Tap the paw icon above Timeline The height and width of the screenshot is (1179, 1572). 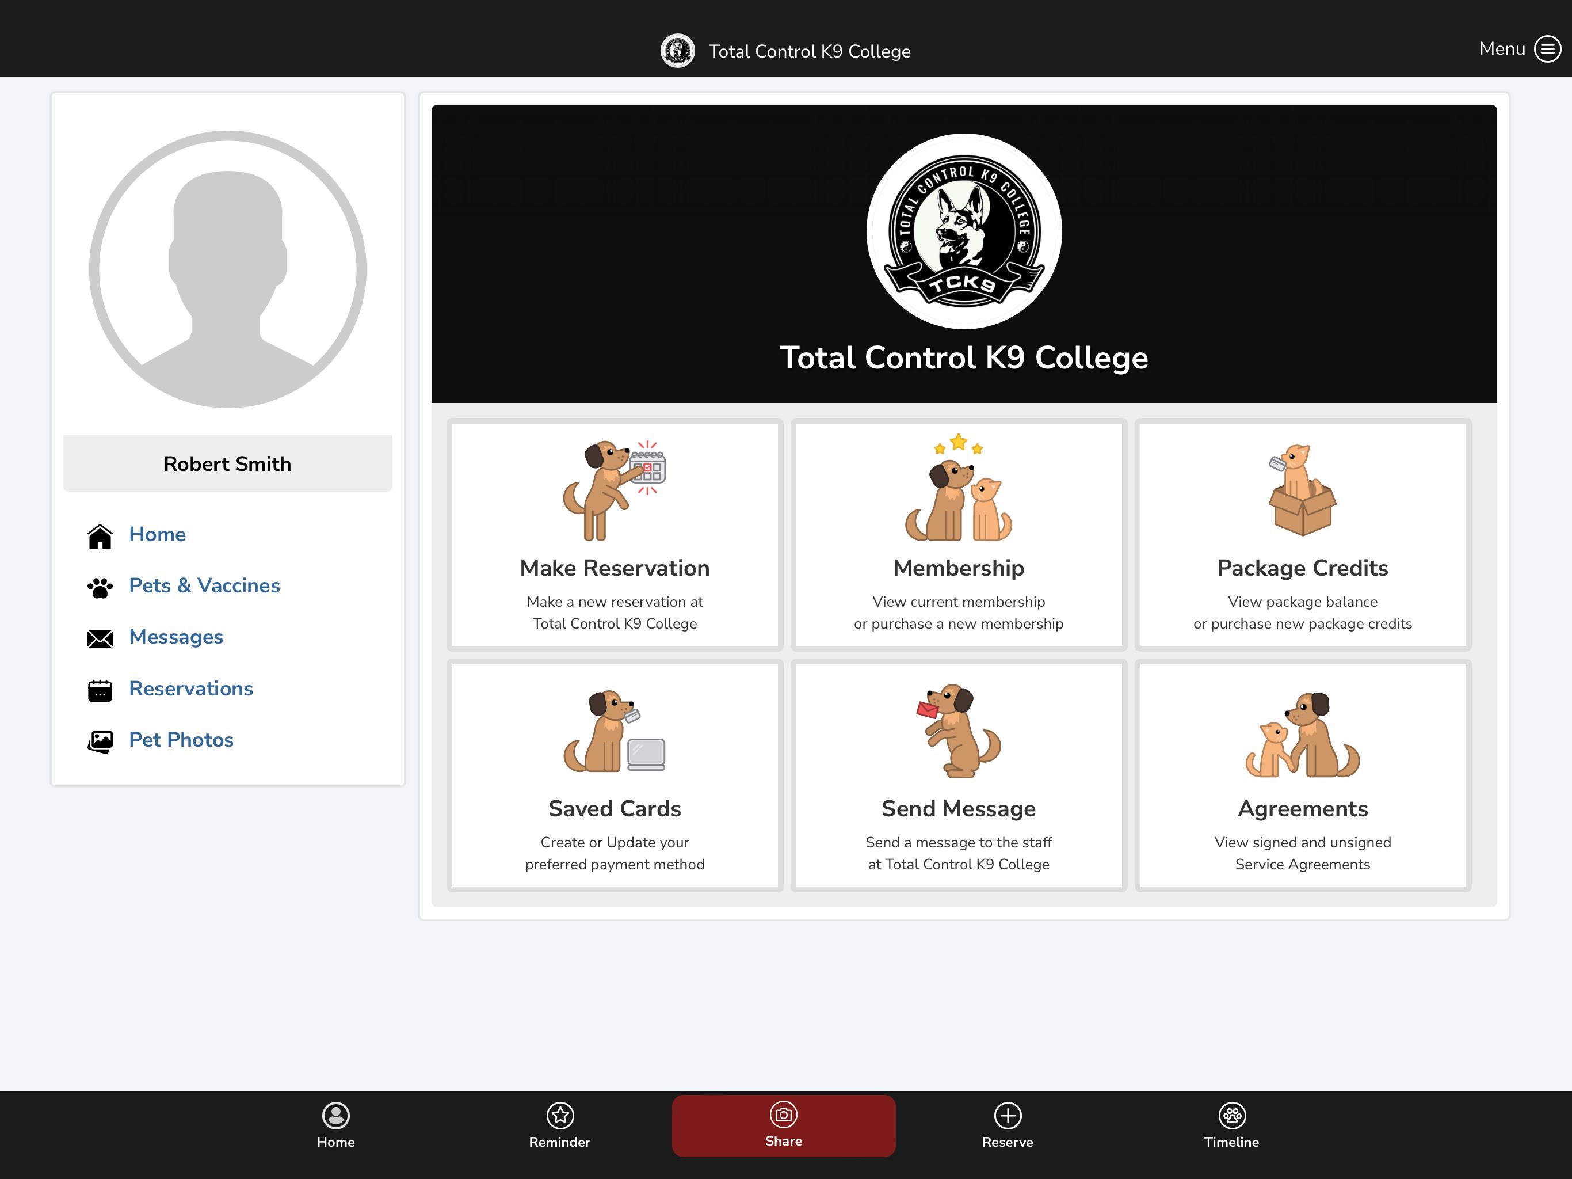(x=1231, y=1115)
